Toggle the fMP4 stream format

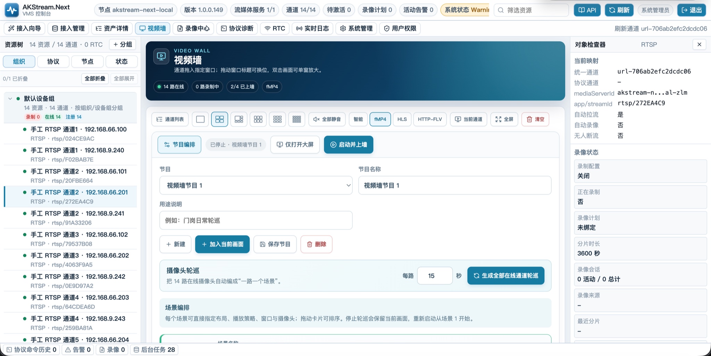coord(380,119)
